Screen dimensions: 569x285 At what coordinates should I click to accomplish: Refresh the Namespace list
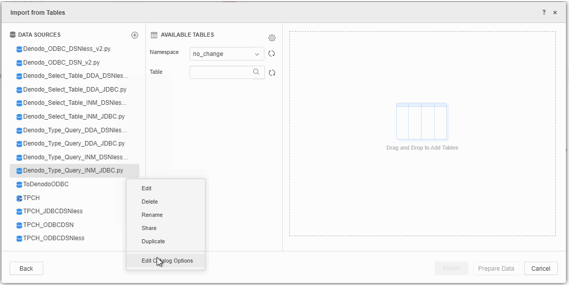(272, 54)
